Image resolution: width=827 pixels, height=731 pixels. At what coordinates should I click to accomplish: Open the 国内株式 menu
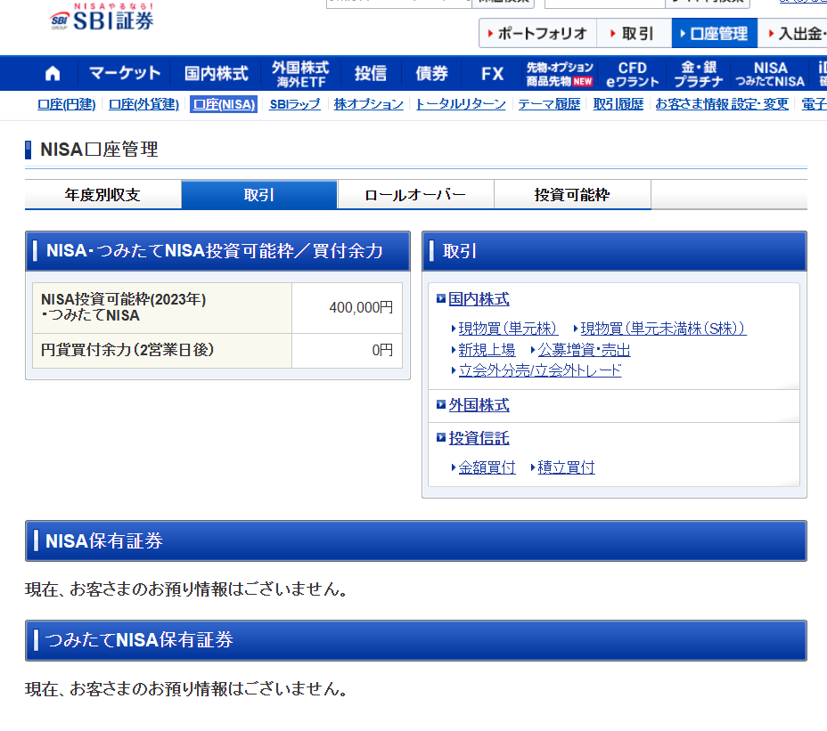(x=217, y=73)
